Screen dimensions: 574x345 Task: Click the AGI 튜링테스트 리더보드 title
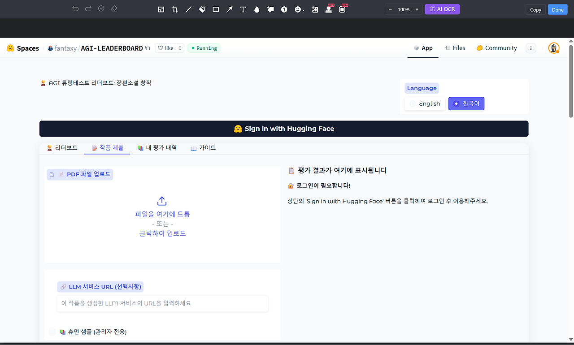[96, 83]
